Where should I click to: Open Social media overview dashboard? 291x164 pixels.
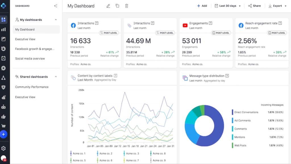pyautogui.click(x=30, y=59)
